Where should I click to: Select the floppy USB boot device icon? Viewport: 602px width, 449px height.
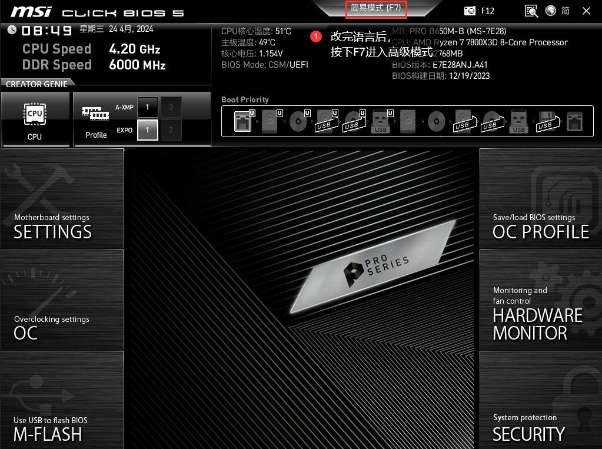546,121
